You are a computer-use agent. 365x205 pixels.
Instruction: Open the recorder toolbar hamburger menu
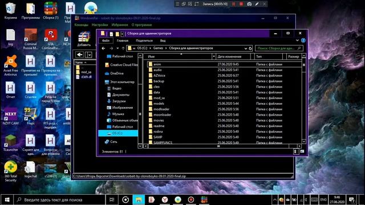coord(177,4)
